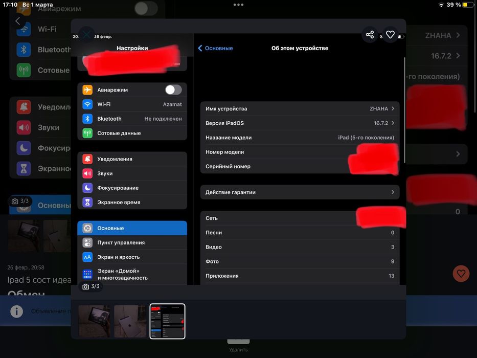
Task: Expand Версия iPadOS chevron next to 16.7.2
Action: coord(393,123)
